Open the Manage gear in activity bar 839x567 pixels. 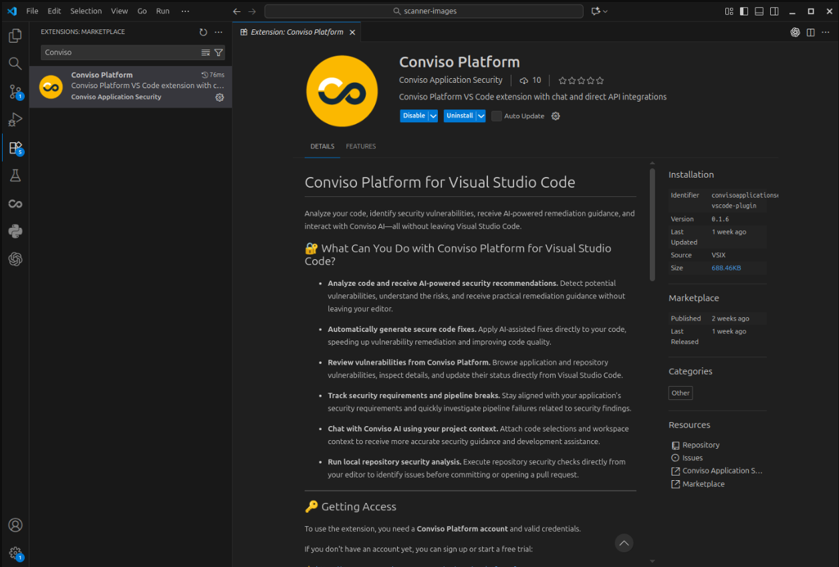15,553
